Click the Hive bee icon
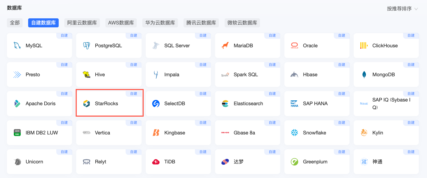This screenshot has width=427, height=178. pos(87,75)
